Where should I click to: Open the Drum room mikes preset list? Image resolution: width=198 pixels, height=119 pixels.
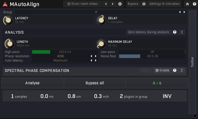[x=82, y=4]
